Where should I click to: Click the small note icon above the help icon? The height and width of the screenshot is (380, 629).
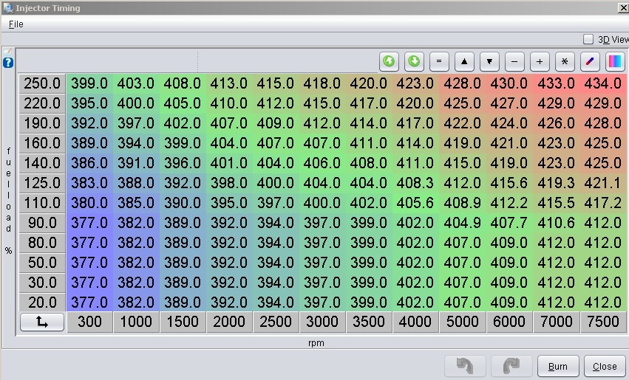pyautogui.click(x=7, y=52)
